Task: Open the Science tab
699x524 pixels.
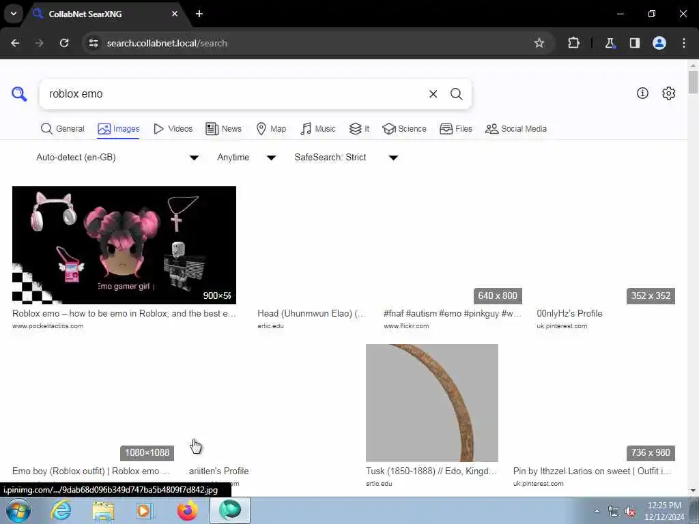Action: [x=404, y=129]
